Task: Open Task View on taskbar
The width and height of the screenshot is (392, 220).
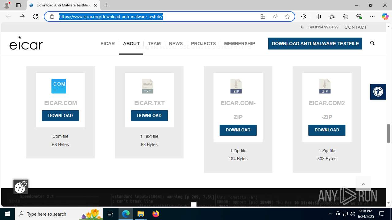Action: (x=111, y=214)
